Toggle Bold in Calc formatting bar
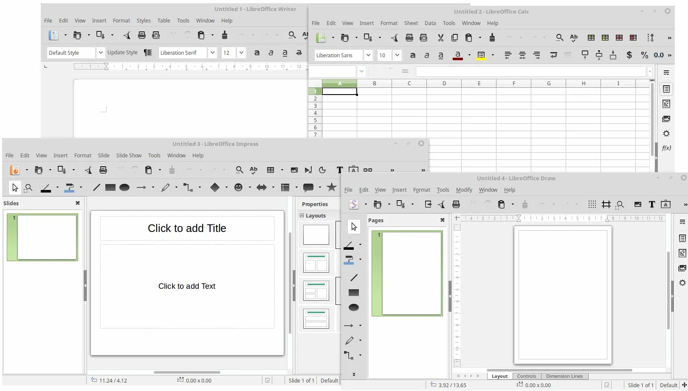 pos(412,55)
